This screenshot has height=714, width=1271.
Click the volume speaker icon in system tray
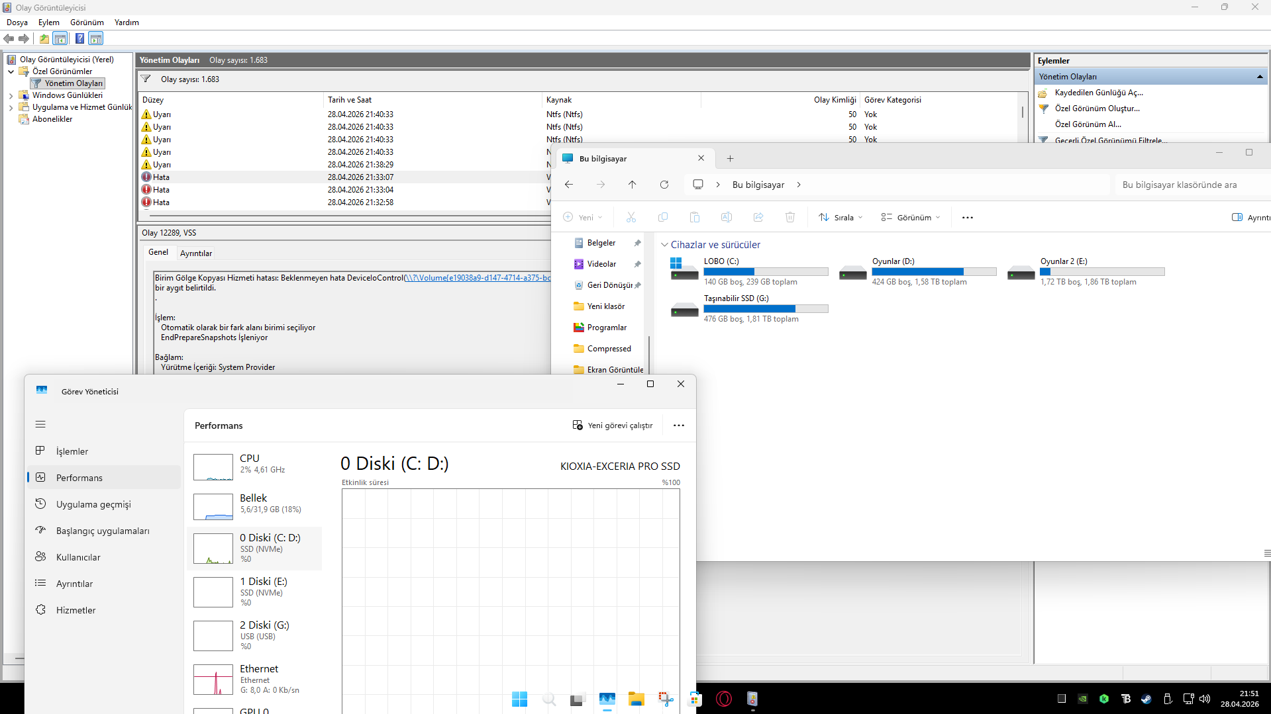tap(1205, 699)
